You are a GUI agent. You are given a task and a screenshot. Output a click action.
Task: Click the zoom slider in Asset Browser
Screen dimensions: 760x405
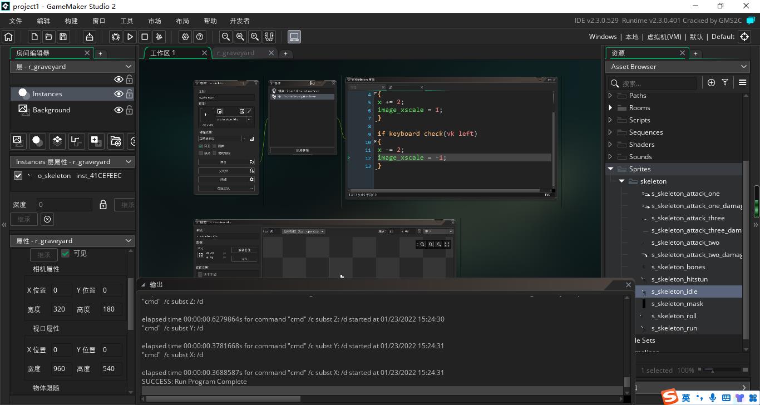tap(722, 370)
